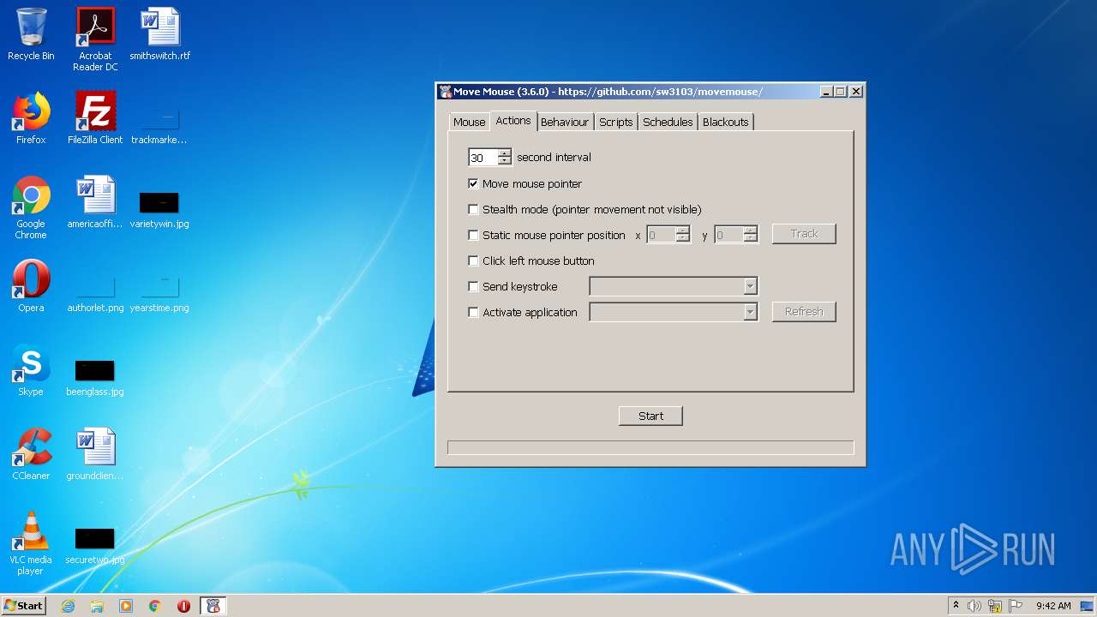Open the Scripts tab

point(616,122)
